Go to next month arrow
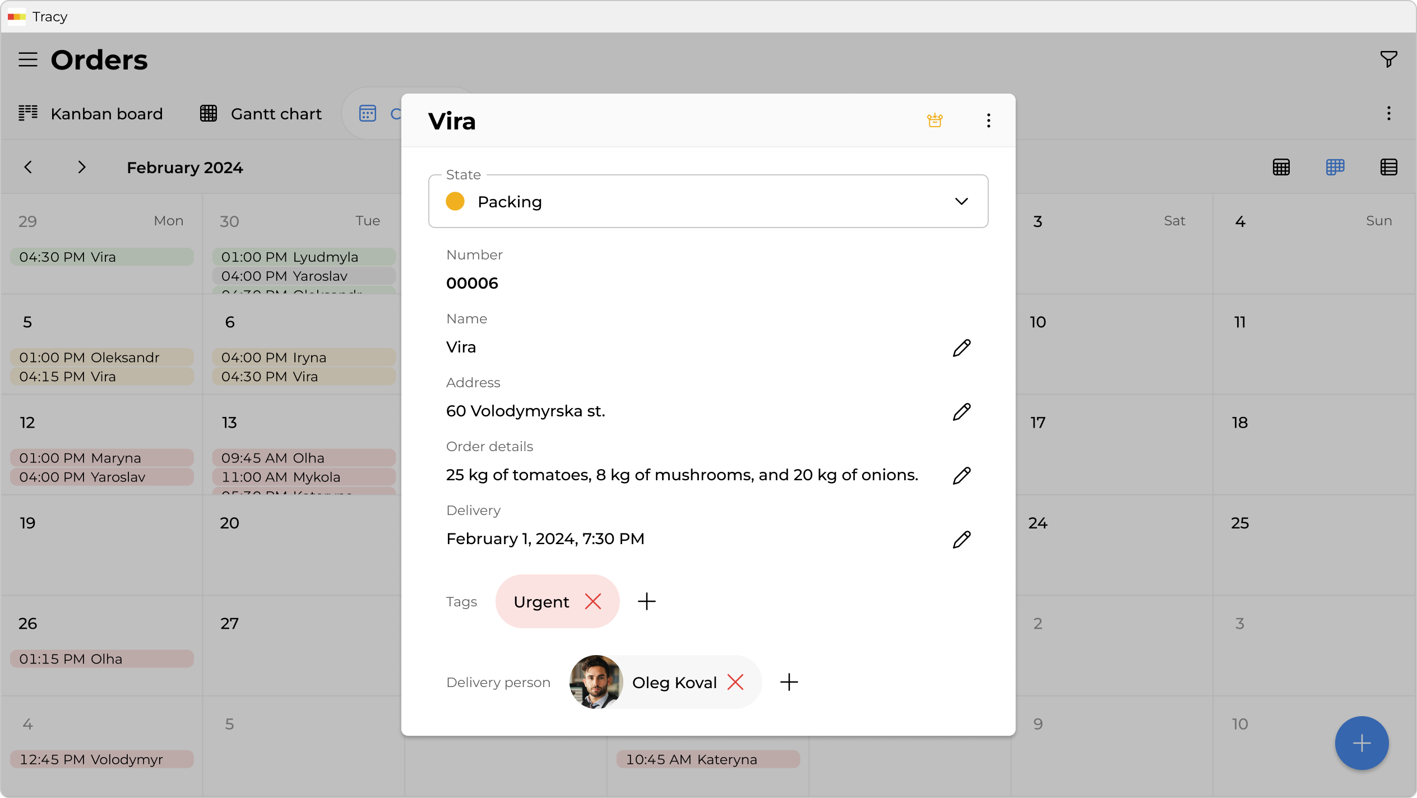The height and width of the screenshot is (798, 1417). point(82,167)
